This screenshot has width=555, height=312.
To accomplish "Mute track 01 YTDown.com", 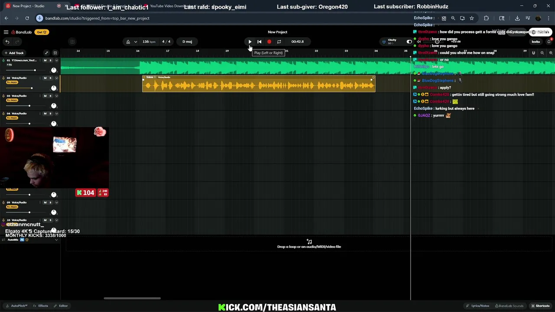I will coord(45,60).
